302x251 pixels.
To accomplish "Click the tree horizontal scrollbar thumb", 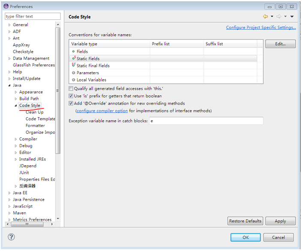I will (x=27, y=224).
